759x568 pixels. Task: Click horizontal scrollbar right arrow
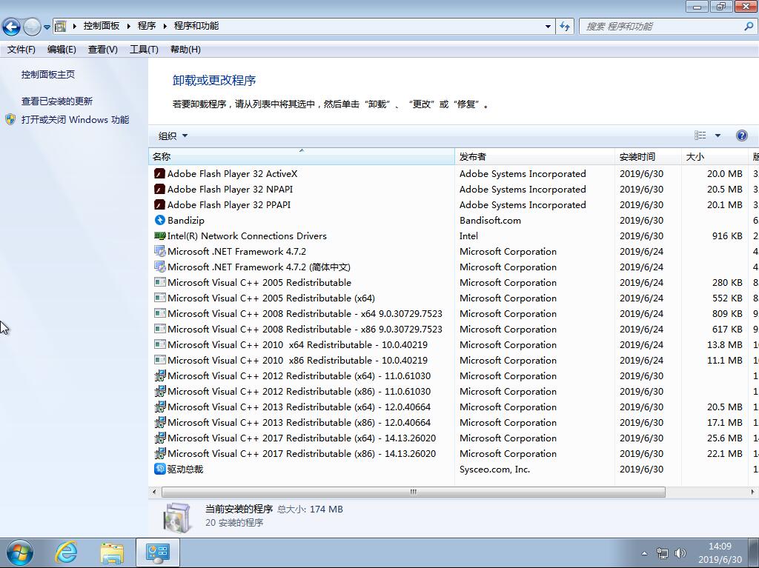[752, 492]
